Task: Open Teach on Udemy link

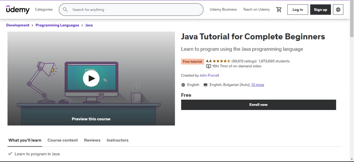Action: tap(256, 9)
